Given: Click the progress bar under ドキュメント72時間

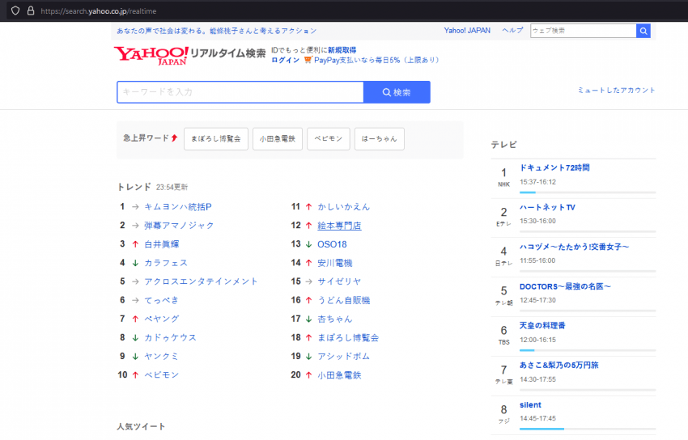Looking at the screenshot, I should point(588,192).
